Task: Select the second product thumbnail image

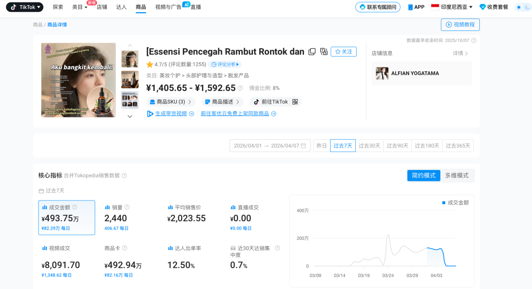Action: coord(130,79)
